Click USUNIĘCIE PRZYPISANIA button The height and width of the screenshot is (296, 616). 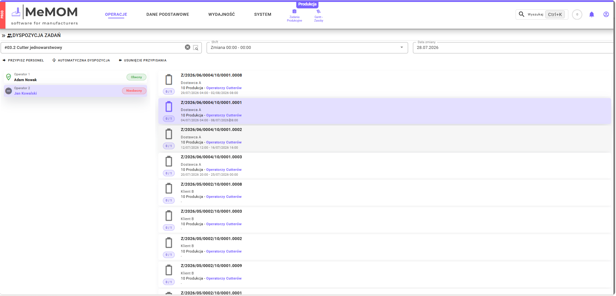point(143,60)
